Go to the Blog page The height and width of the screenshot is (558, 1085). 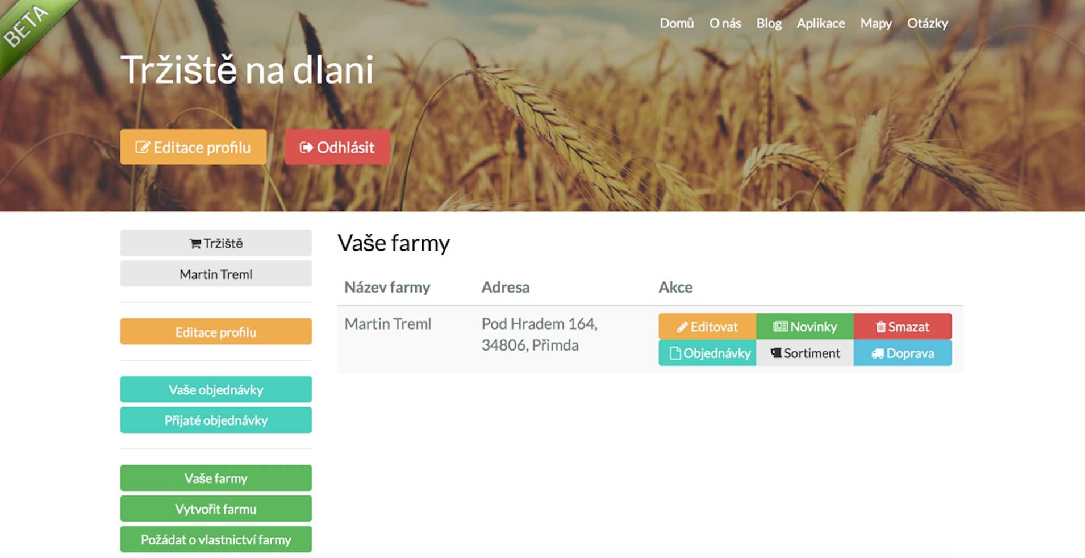pyautogui.click(x=769, y=23)
